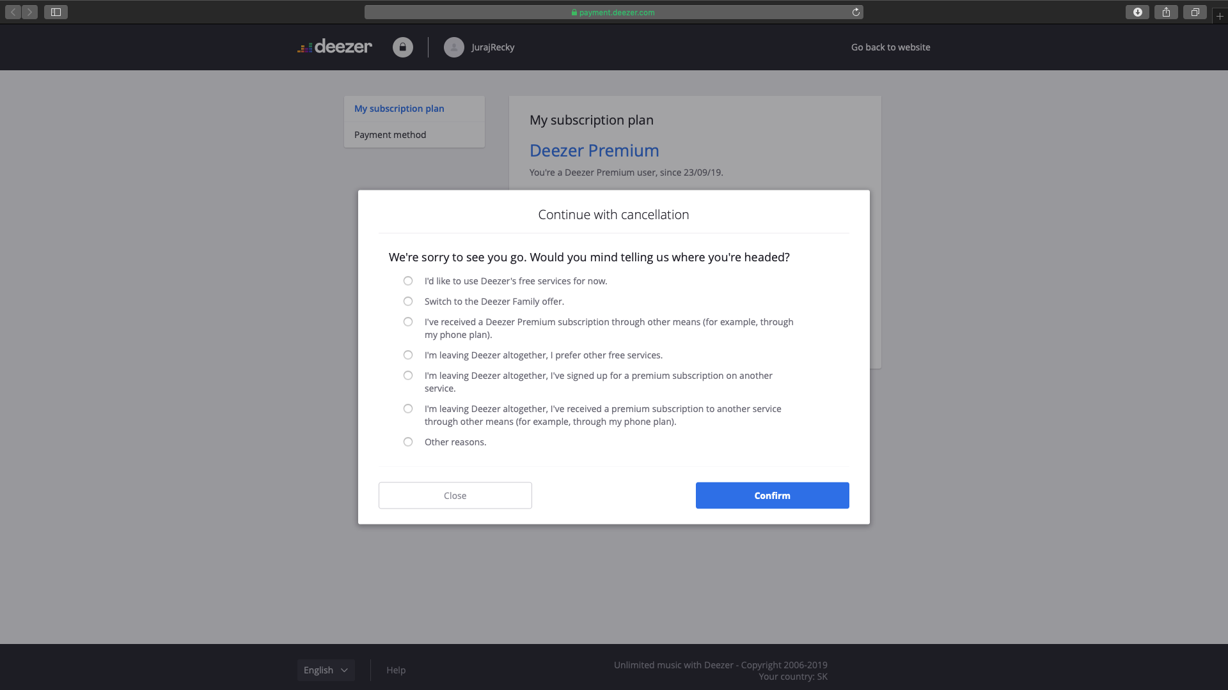Select the signed up for premium on another service option
Viewport: 1228px width, 690px height.
pyautogui.click(x=408, y=376)
